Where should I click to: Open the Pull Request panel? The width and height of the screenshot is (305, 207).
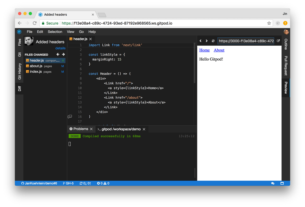286,66
